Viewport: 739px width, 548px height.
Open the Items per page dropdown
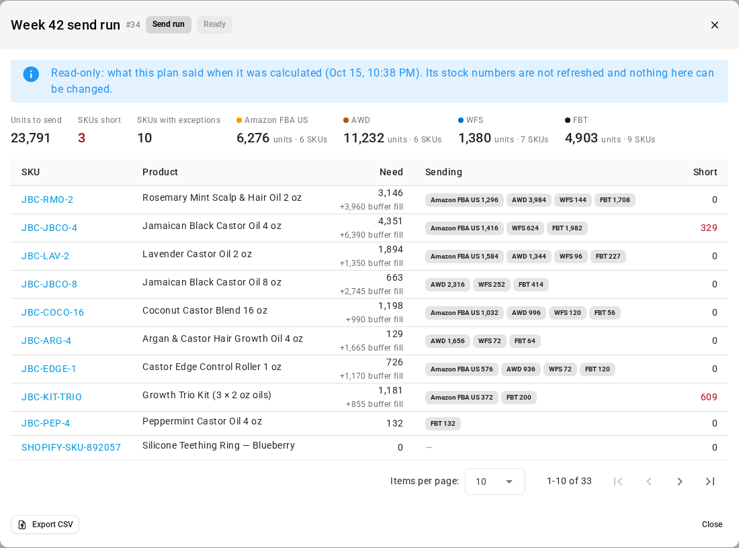(495, 482)
